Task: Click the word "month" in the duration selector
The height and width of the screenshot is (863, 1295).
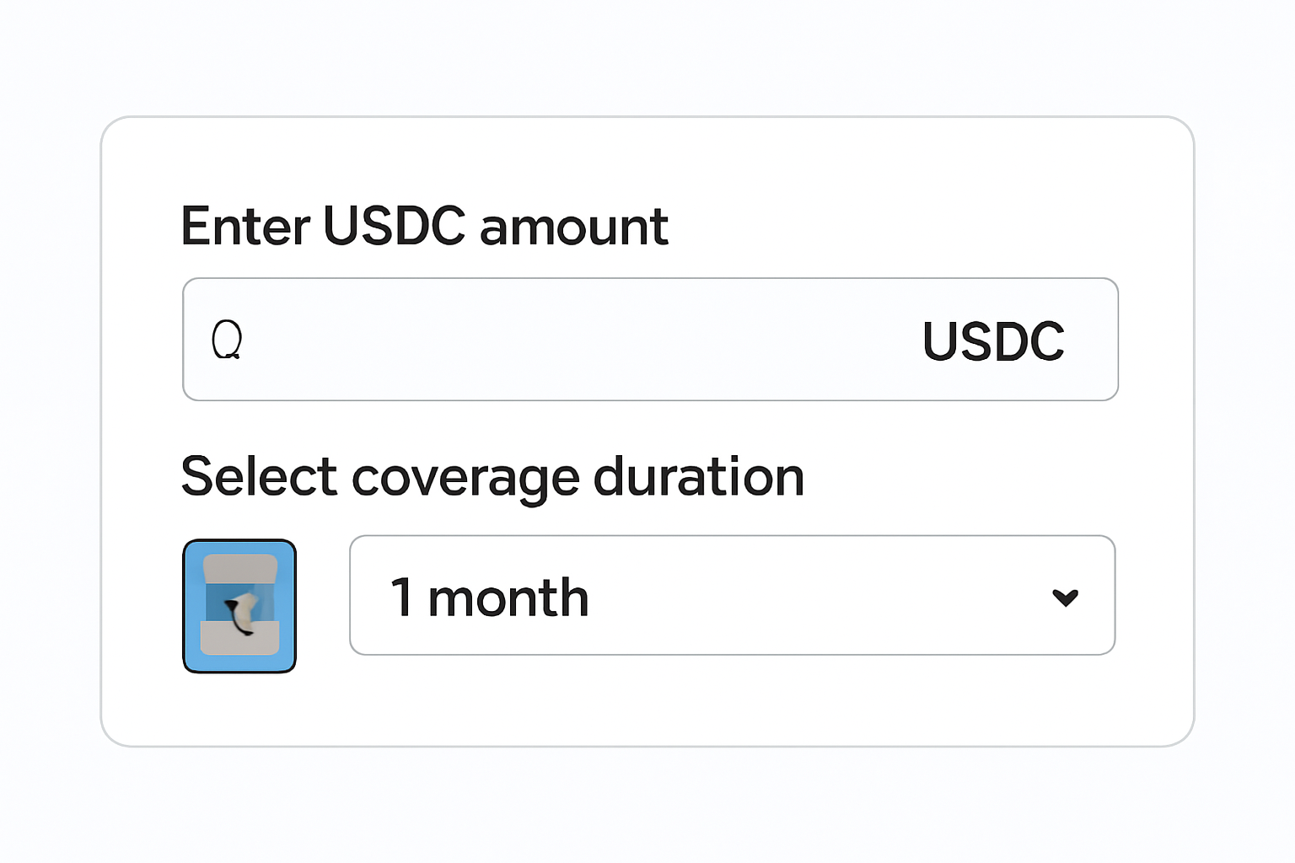Action: coord(508,598)
